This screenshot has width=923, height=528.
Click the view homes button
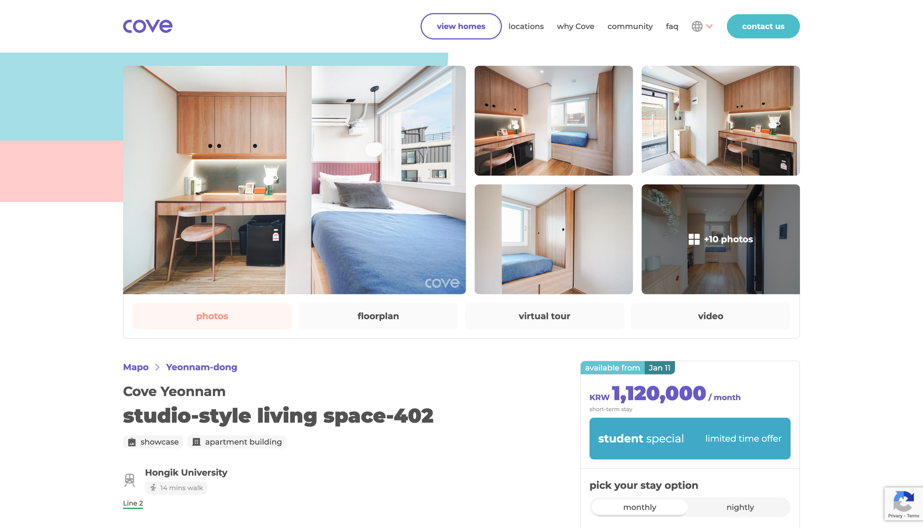(x=461, y=26)
